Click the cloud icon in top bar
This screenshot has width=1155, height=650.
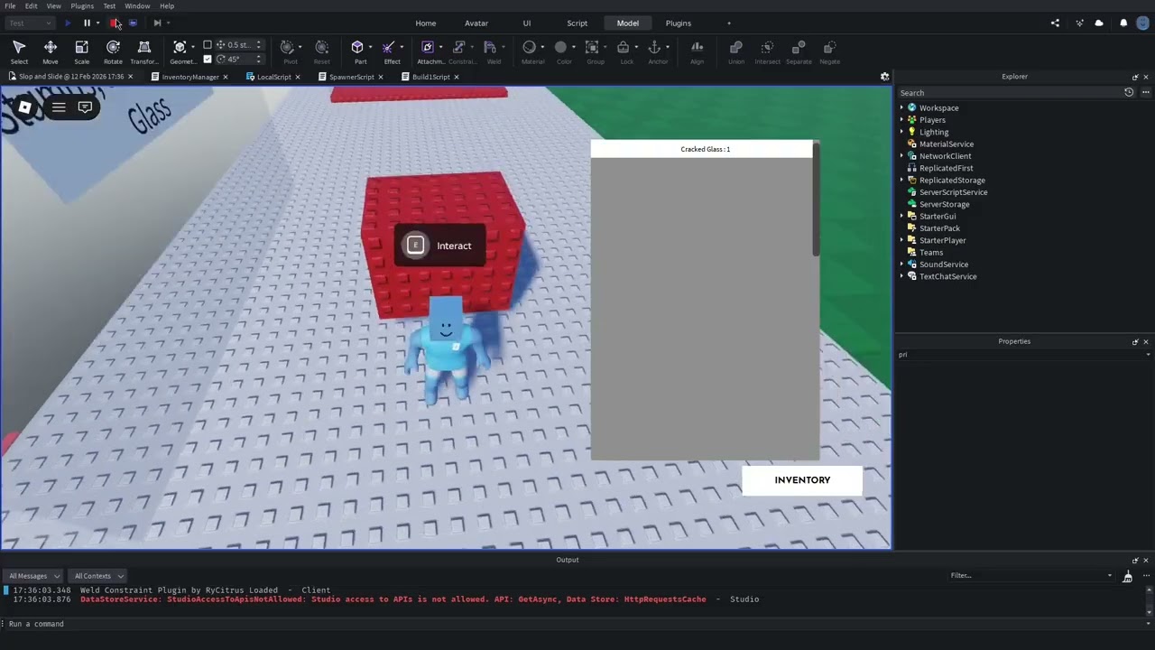(1099, 23)
